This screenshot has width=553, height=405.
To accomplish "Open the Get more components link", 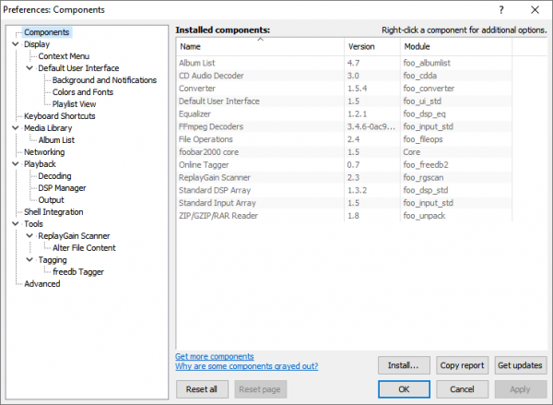I will tap(215, 356).
